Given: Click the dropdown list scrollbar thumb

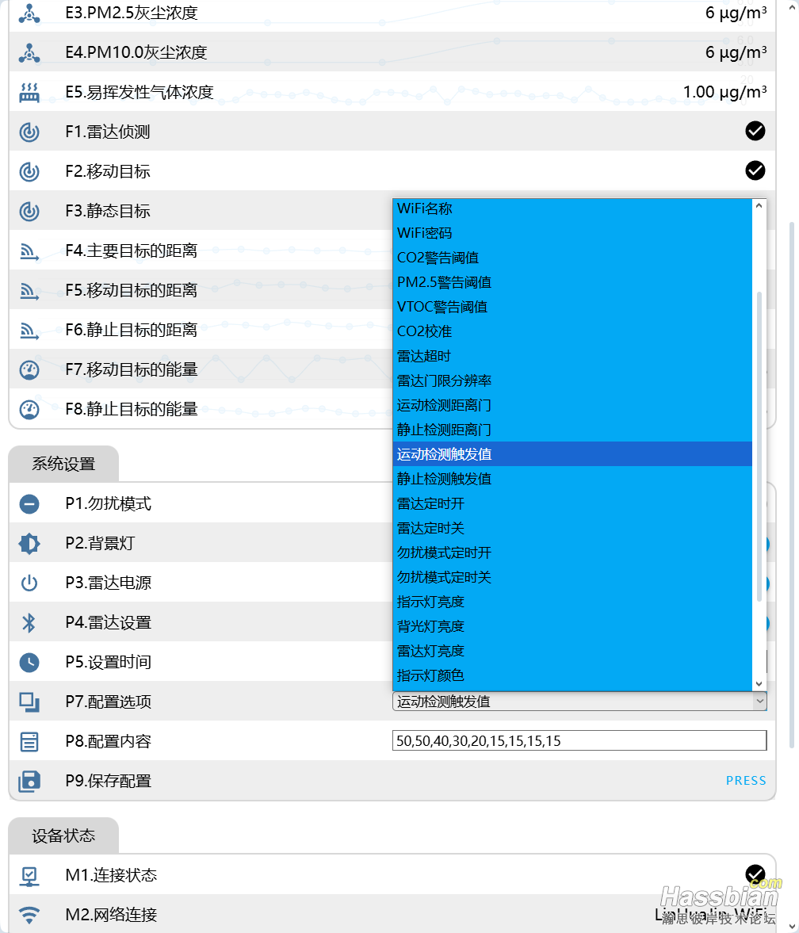Looking at the screenshot, I should (x=759, y=446).
